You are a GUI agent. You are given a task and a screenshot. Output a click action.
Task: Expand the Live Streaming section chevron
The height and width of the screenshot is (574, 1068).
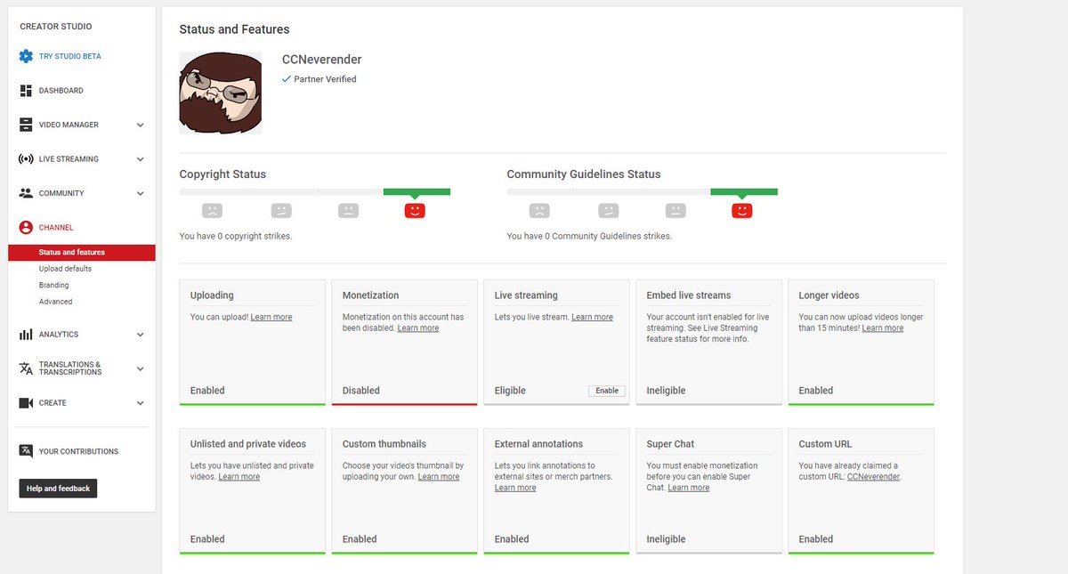(x=140, y=159)
